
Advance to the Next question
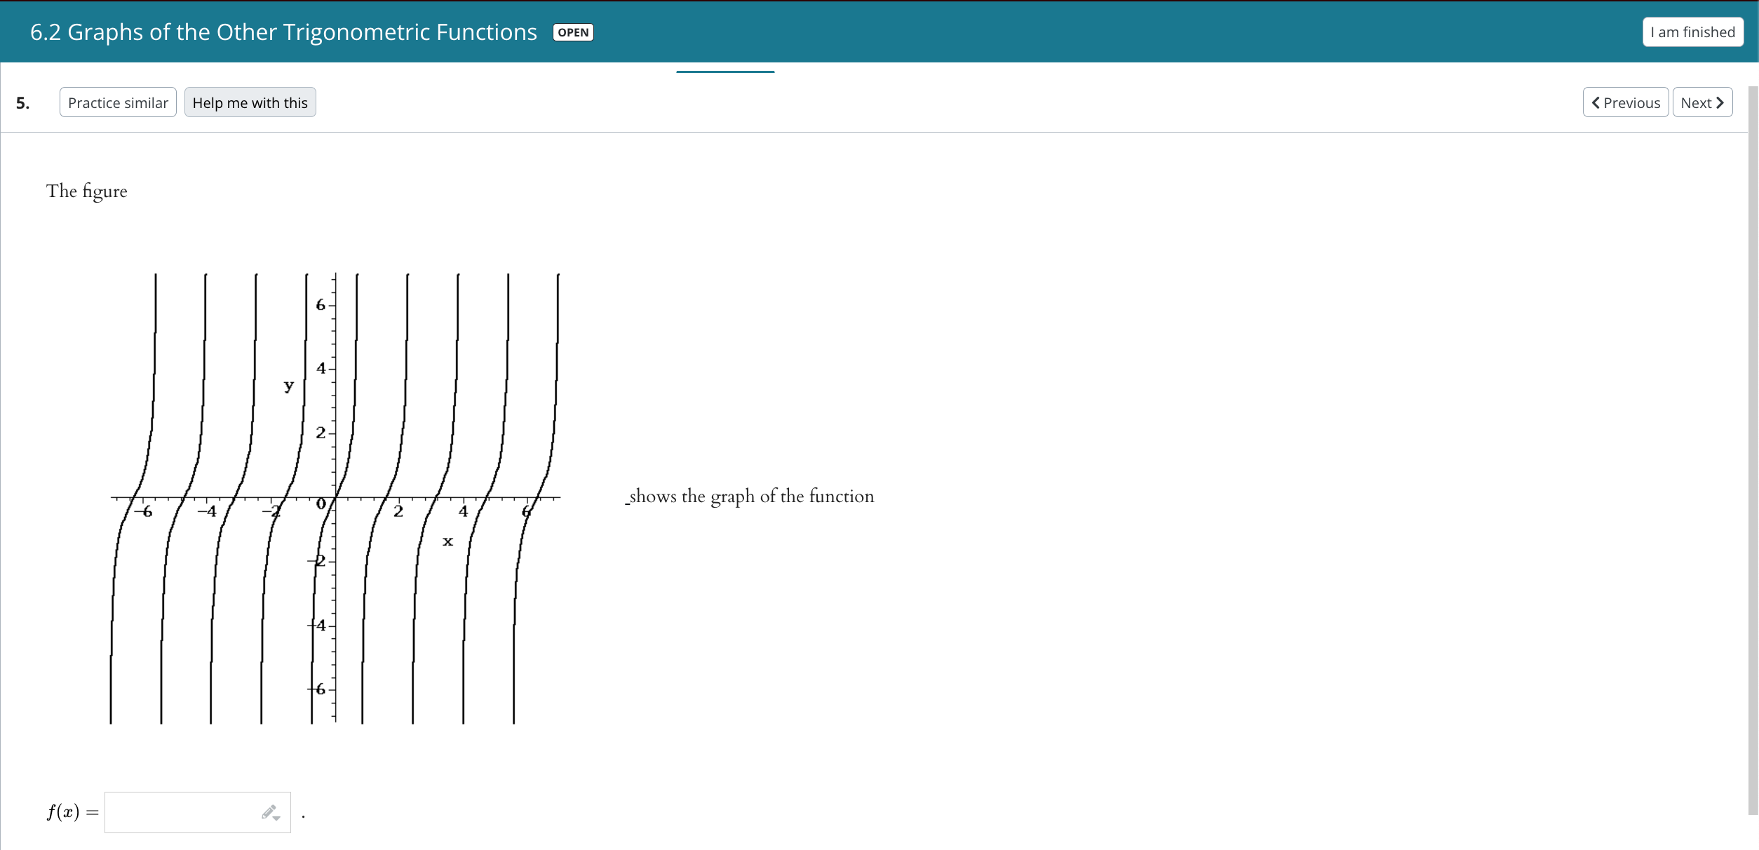(1701, 103)
